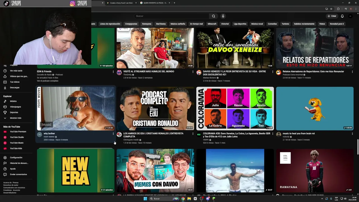
Task: Open 'Ver el podcast completo' link
Action: [48, 81]
